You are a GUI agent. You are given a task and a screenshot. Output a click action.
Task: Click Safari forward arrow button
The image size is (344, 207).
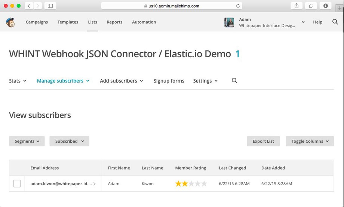pyautogui.click(x=37, y=6)
